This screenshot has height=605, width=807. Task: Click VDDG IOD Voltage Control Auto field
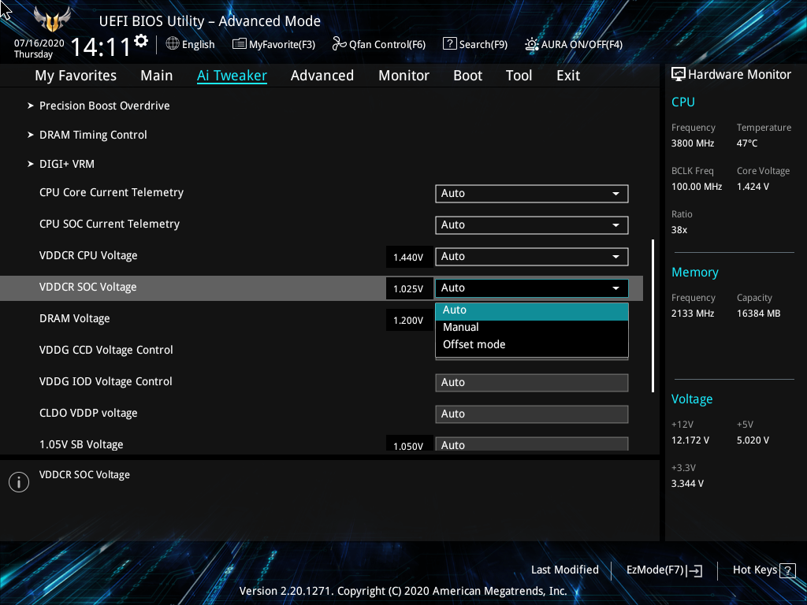(x=532, y=383)
